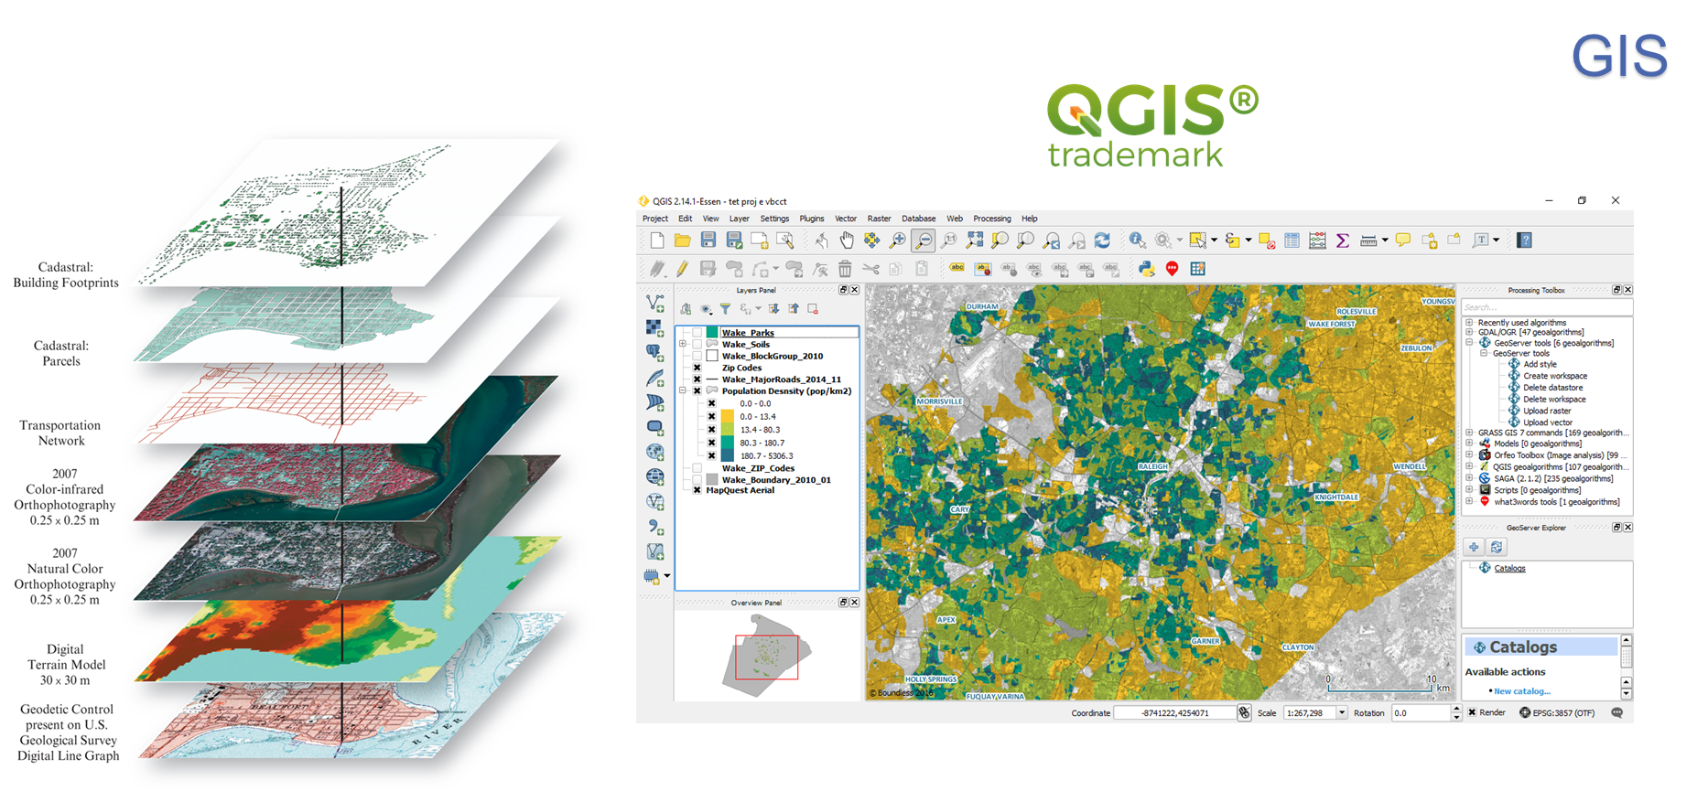Expand the SAGA geoalgorithms tree node

1469,478
